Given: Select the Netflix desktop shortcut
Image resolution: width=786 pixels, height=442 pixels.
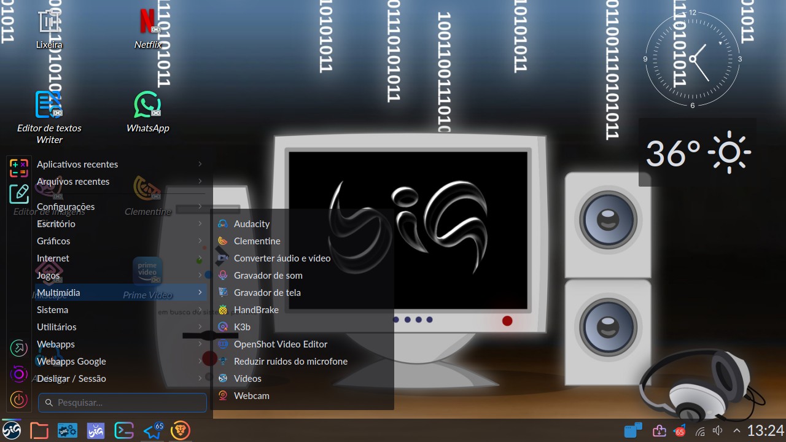Looking at the screenshot, I should click(147, 29).
